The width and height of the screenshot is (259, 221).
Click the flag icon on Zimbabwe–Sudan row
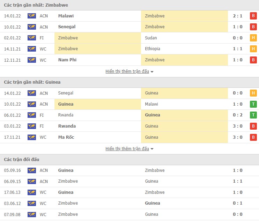click(x=32, y=38)
